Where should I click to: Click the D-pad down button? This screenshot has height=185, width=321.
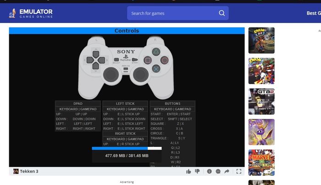(95, 66)
